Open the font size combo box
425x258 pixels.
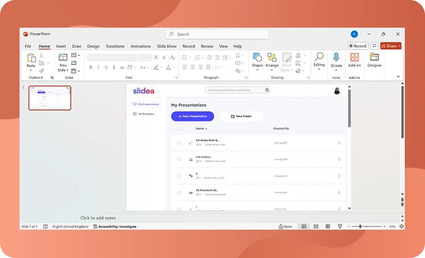point(145,57)
